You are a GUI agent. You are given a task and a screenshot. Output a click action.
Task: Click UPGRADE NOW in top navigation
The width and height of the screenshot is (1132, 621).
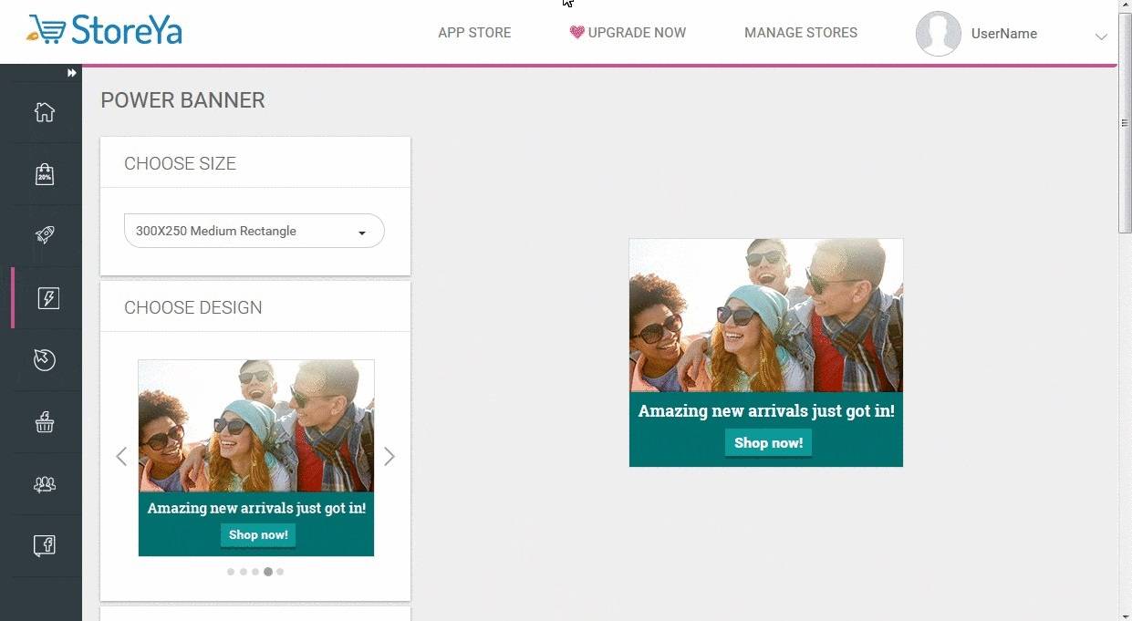click(x=637, y=33)
